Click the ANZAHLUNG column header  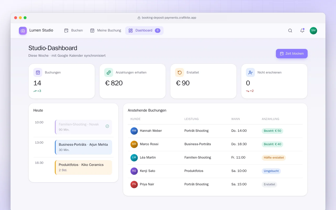[x=270, y=119]
